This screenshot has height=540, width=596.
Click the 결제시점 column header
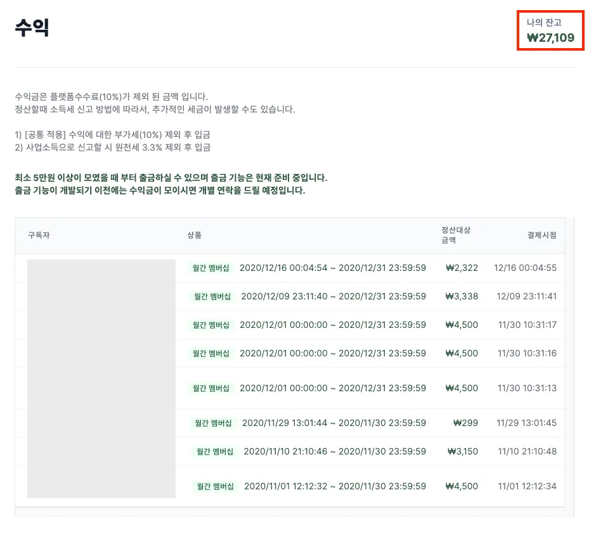541,235
